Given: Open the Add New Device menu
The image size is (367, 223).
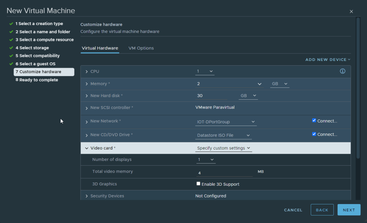Looking at the screenshot, I should 328,60.
